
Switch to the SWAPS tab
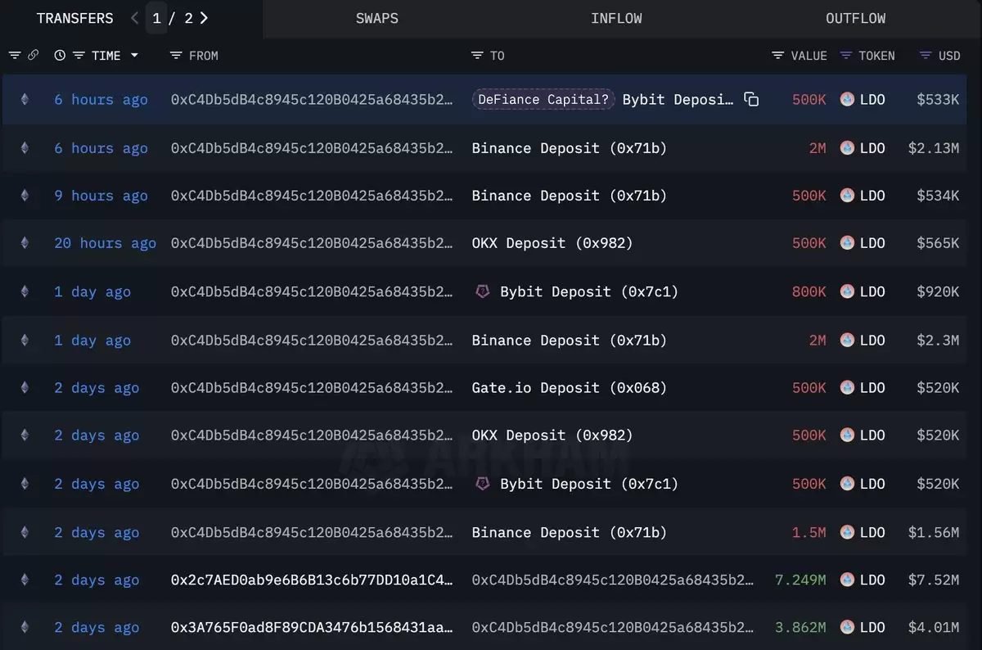pos(377,18)
